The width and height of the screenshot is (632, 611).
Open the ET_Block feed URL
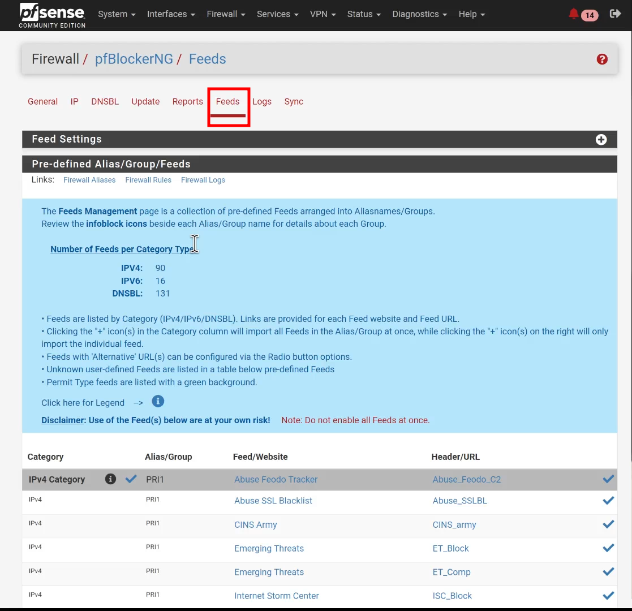coord(450,549)
